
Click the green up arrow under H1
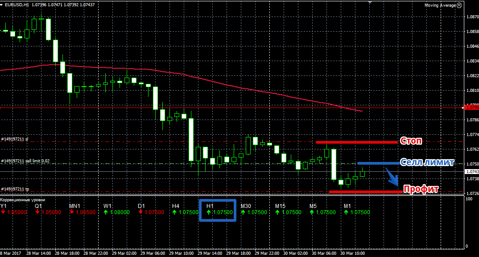tap(209, 212)
